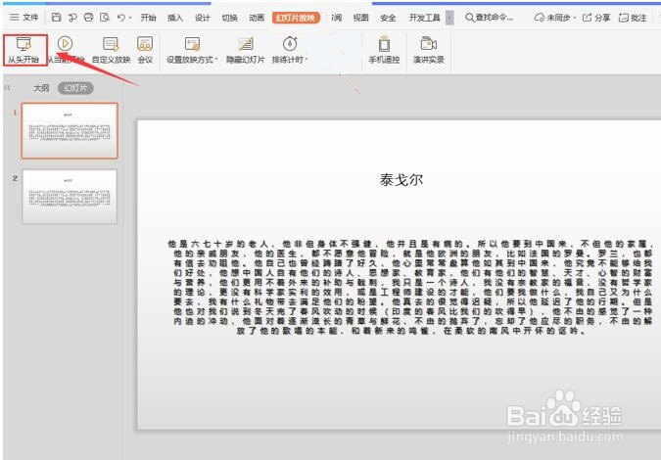This screenshot has height=460, width=661.
Task: Click the sync status 未同步 button
Action: [555, 18]
